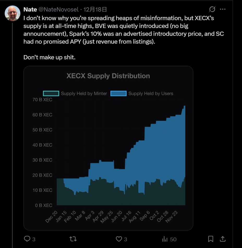The width and height of the screenshot is (242, 248).
Task: Click the Supply Held by Minter label
Action: (x=84, y=94)
